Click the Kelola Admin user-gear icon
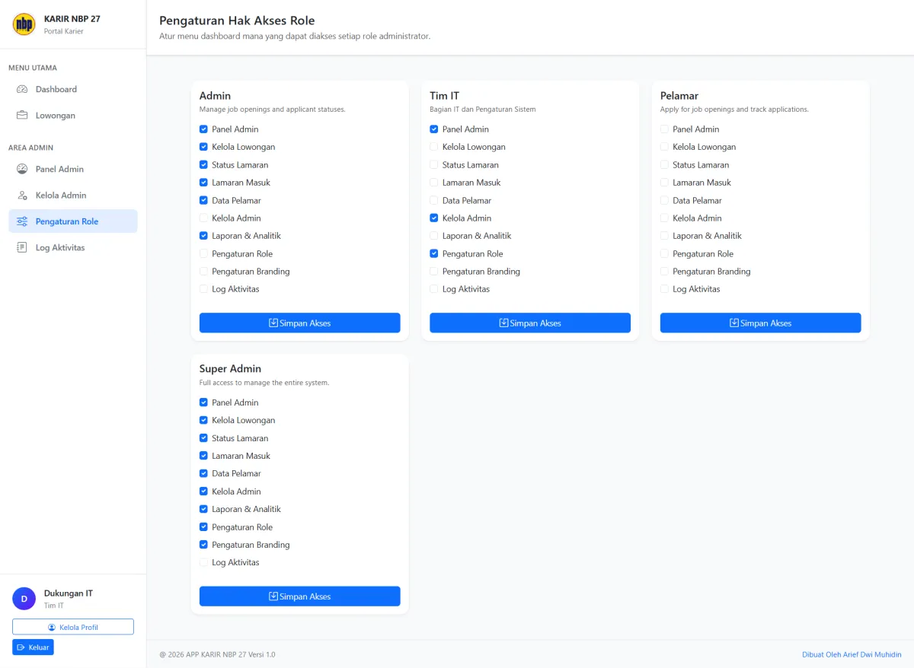 [22, 196]
